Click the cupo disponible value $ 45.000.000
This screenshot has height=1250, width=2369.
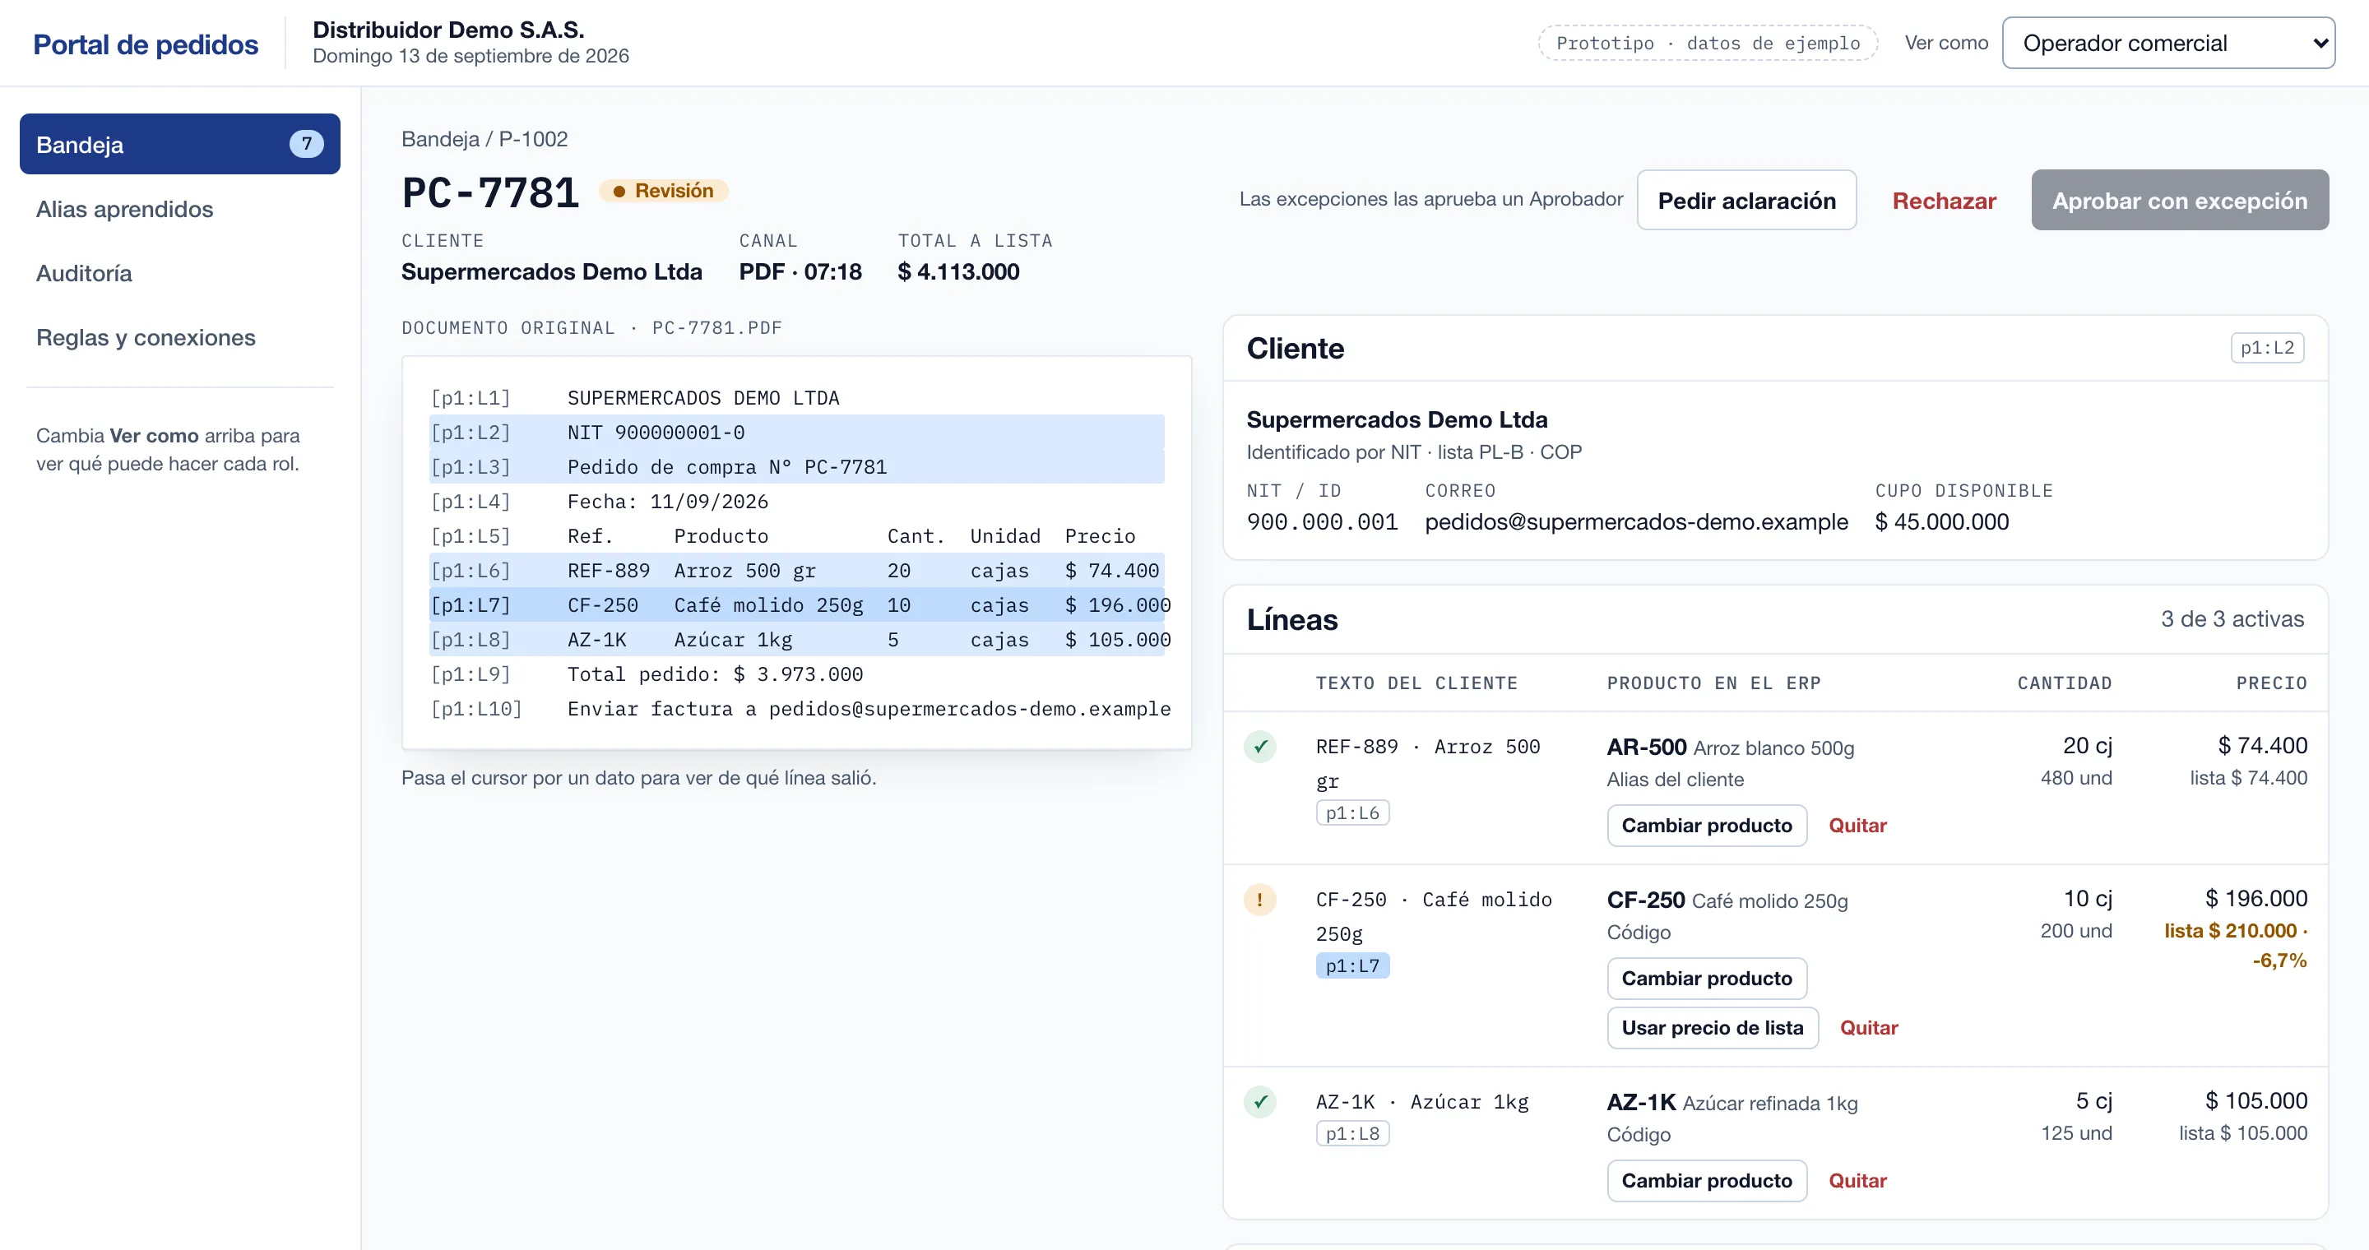coord(1941,521)
